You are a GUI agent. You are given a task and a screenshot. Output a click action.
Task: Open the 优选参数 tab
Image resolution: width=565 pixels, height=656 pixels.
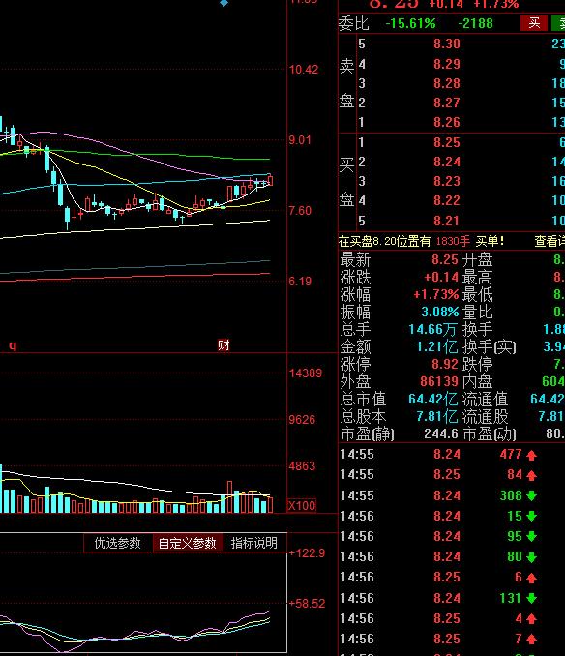(x=117, y=543)
